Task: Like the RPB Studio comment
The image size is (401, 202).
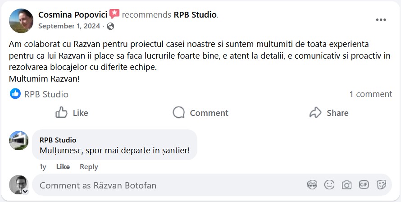Action: [63, 167]
